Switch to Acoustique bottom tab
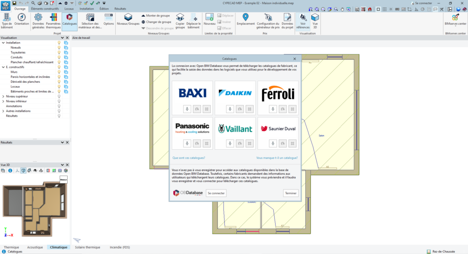Screen dimensions: 468x254 pos(35,247)
